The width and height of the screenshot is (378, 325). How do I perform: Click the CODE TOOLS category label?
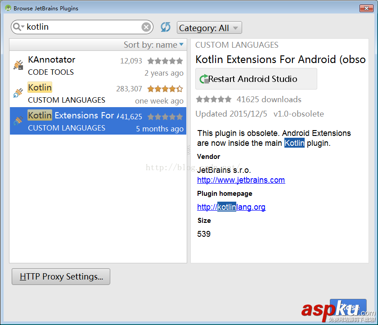(x=51, y=72)
